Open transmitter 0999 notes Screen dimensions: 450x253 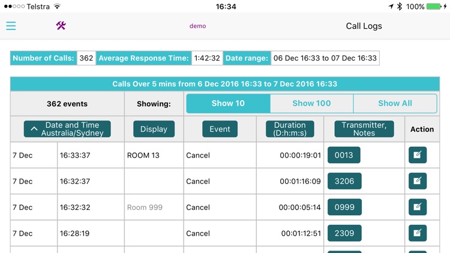[x=344, y=207]
